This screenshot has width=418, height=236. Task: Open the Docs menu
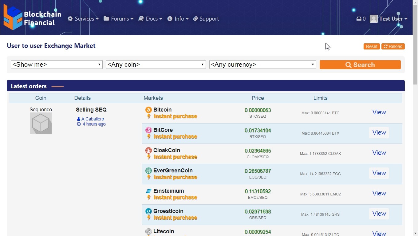coord(150,19)
